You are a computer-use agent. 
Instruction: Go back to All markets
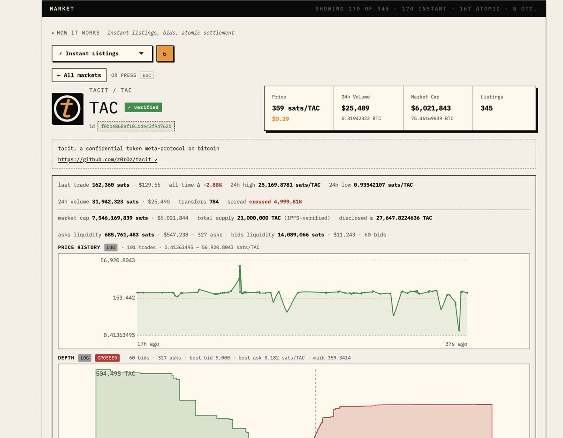pyautogui.click(x=79, y=75)
